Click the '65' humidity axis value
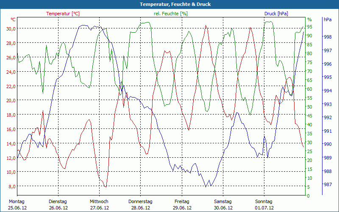Screen dimensions: 339x212 310,80
